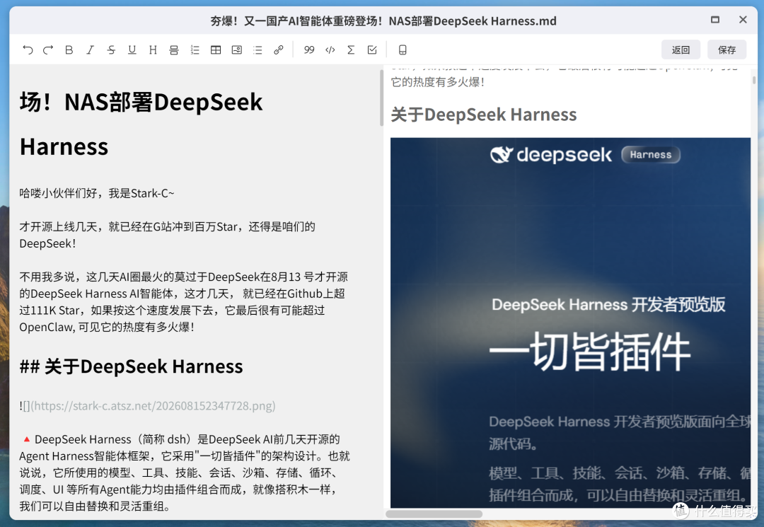Viewport: 764px width, 527px height.
Task: Insert a horizontal divider line
Action: point(174,50)
